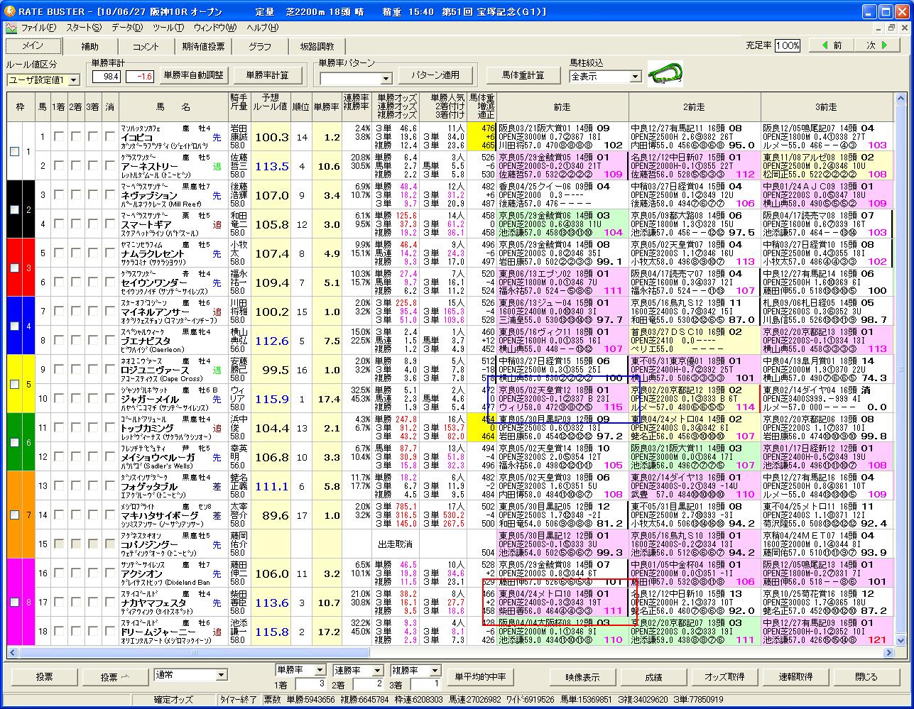
Task: Click the green carabiner icon beside 馬柱絞込
Action: tap(665, 74)
